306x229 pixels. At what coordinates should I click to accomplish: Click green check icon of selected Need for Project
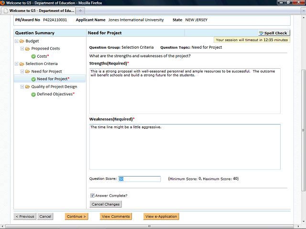[33, 79]
